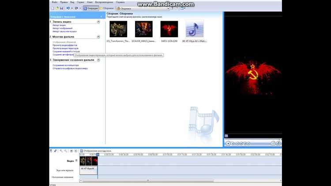
Task: Click the Redo arrow icon
Action: [76, 8]
